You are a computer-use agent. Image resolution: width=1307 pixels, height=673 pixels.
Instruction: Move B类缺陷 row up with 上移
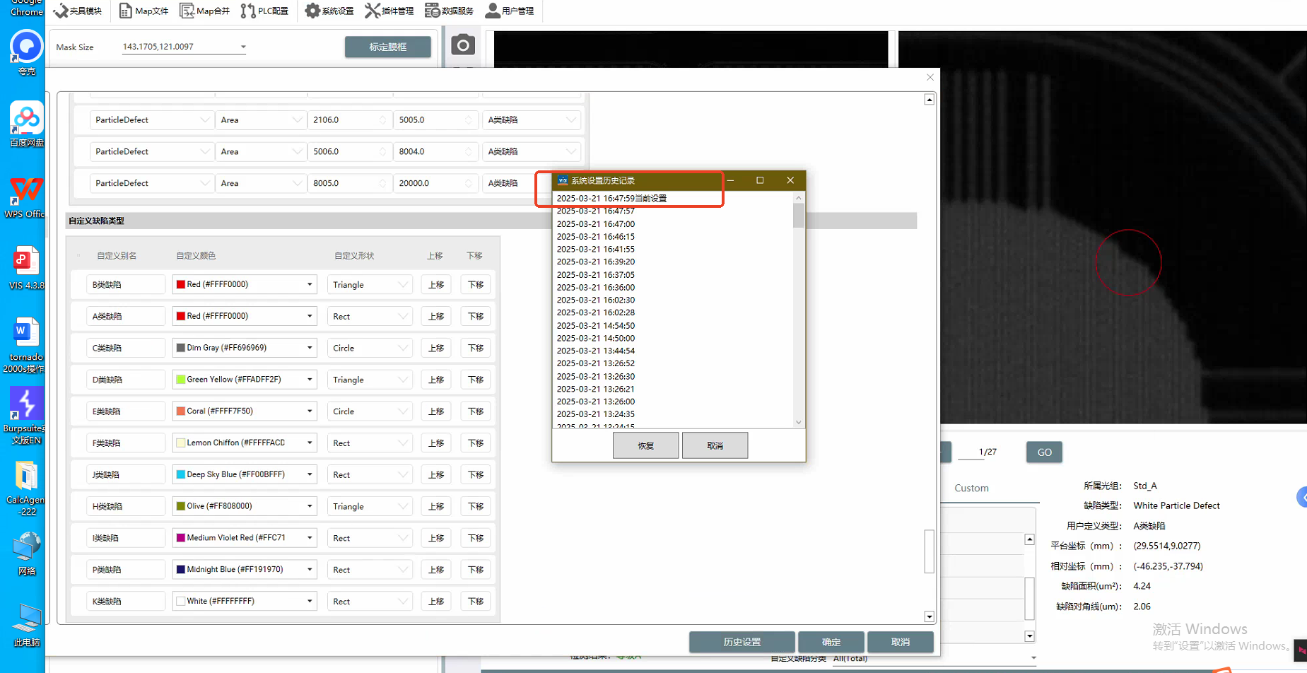[x=436, y=284]
